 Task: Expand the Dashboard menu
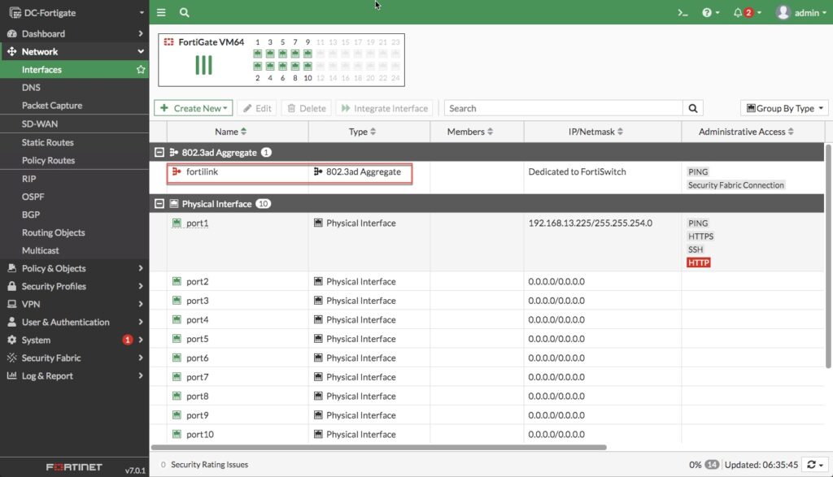(x=74, y=33)
